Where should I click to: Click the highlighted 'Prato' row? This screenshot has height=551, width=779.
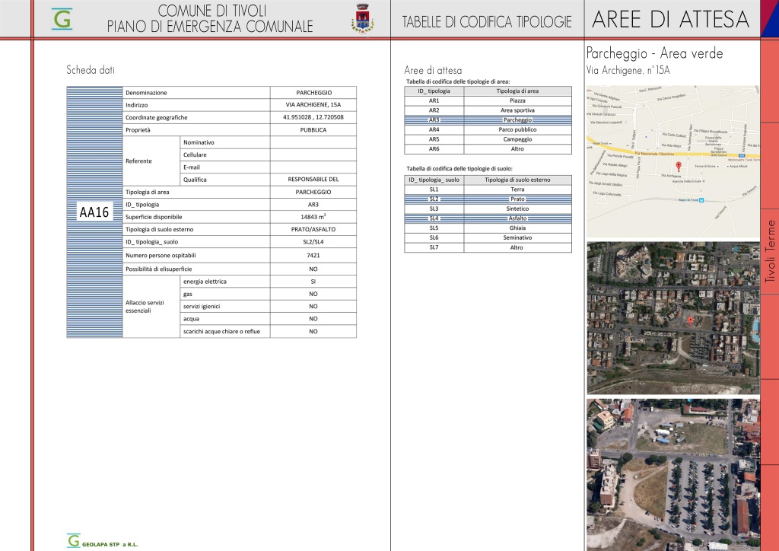[488, 199]
